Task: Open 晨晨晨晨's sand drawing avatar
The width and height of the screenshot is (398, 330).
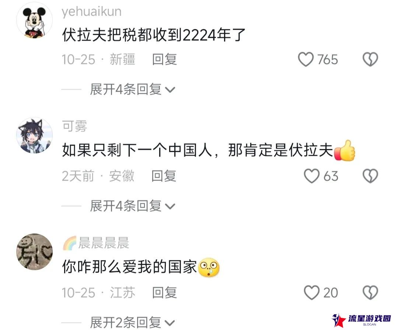Action: coord(34,252)
